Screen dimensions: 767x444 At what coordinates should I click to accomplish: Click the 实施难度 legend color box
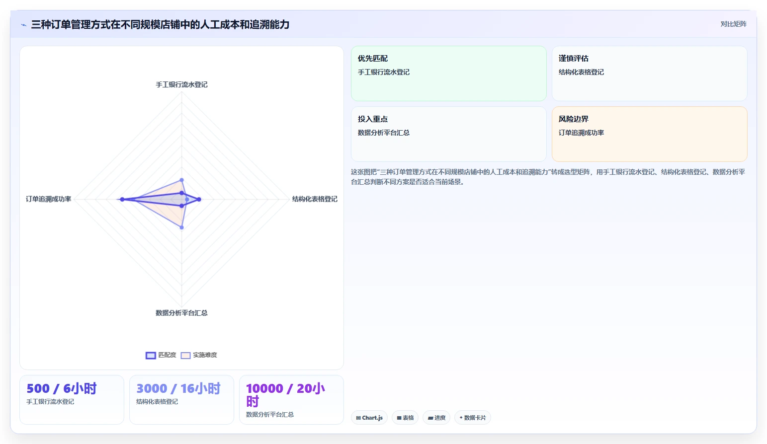pos(185,355)
